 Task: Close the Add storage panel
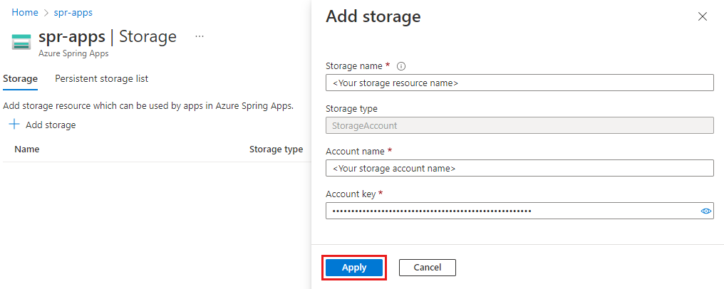coord(703,16)
